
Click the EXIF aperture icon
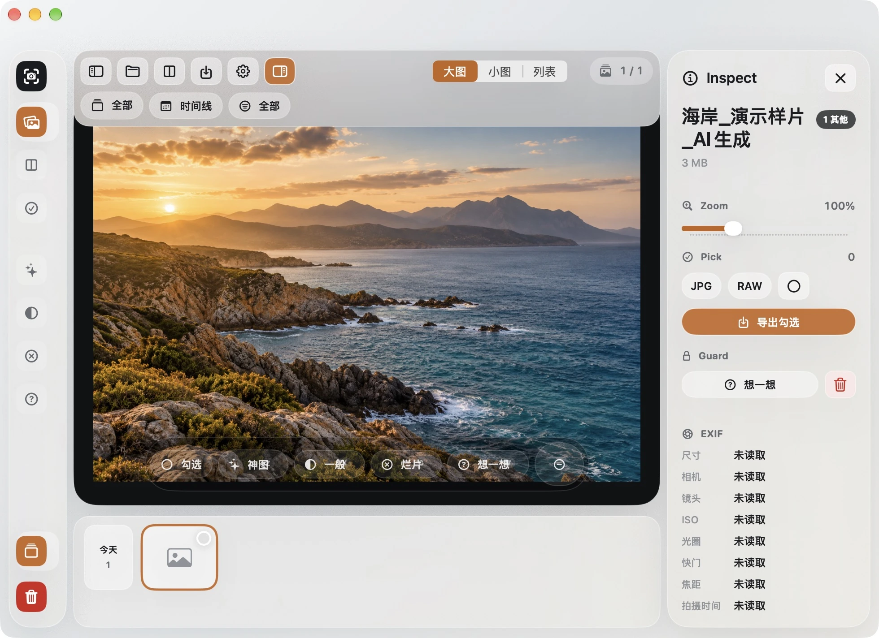click(x=688, y=434)
